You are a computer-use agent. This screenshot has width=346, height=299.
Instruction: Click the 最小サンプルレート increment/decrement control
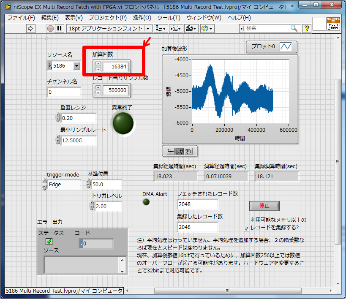[58, 140]
